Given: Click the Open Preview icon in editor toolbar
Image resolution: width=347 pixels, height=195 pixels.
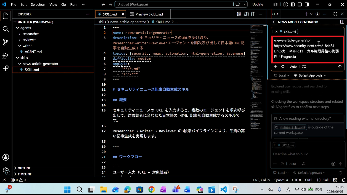Looking at the screenshot, I should point(239,14).
